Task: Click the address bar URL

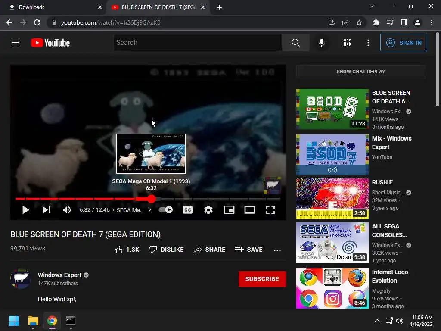Action: click(111, 22)
